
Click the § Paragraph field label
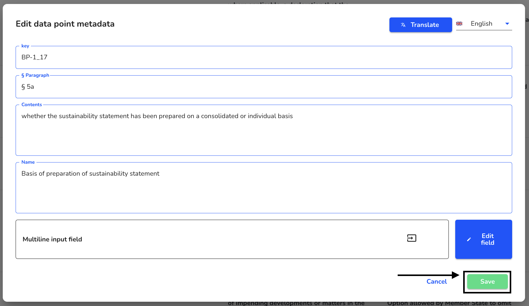pos(35,75)
